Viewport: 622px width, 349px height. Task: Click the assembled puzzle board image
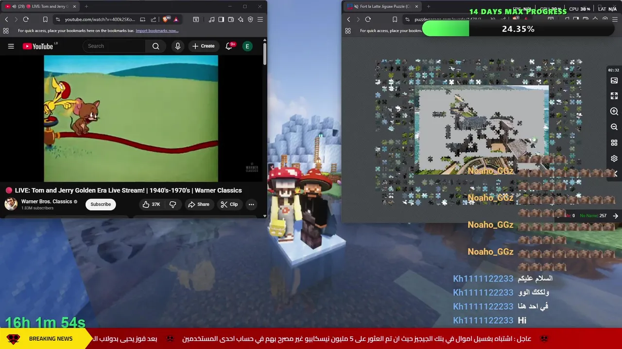point(482,130)
